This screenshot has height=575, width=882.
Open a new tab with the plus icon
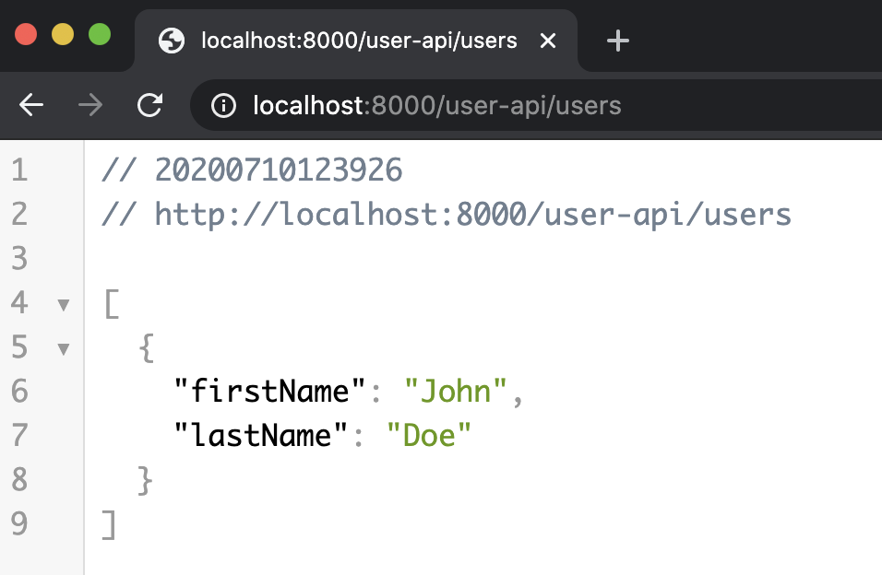click(x=618, y=40)
